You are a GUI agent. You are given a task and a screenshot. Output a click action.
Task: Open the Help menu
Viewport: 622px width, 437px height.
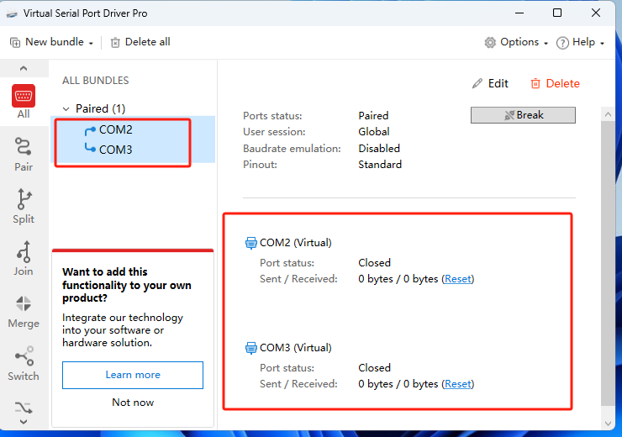(x=580, y=42)
